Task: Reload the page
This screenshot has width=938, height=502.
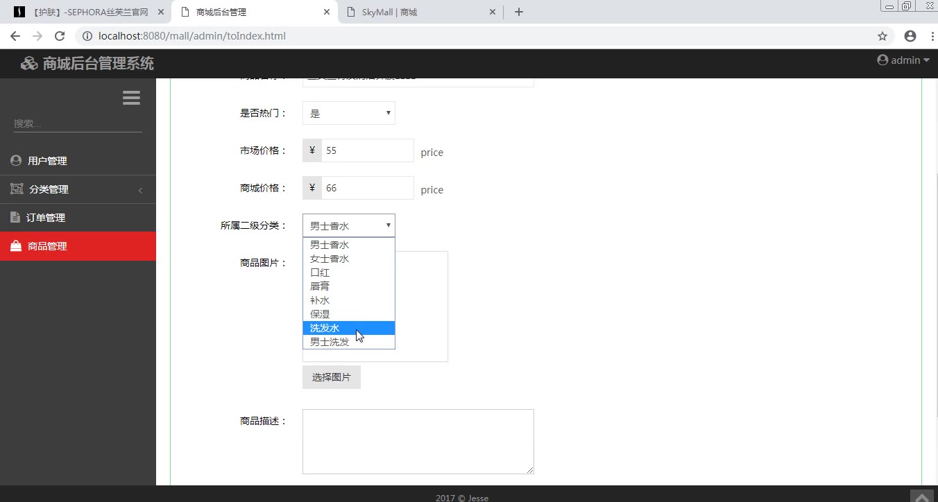Action: (x=60, y=36)
